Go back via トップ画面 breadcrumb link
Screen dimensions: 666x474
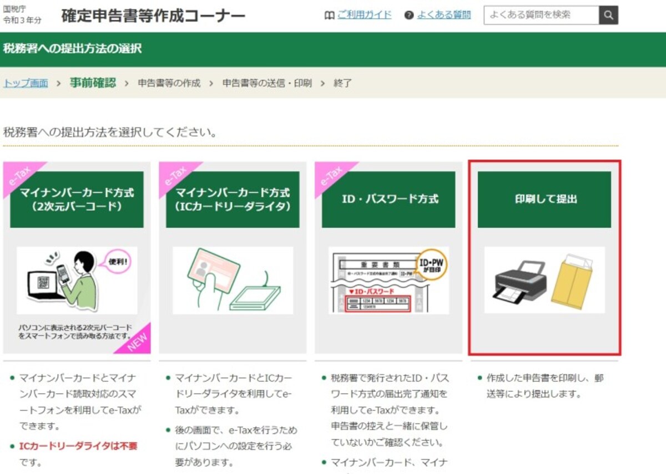pos(26,83)
